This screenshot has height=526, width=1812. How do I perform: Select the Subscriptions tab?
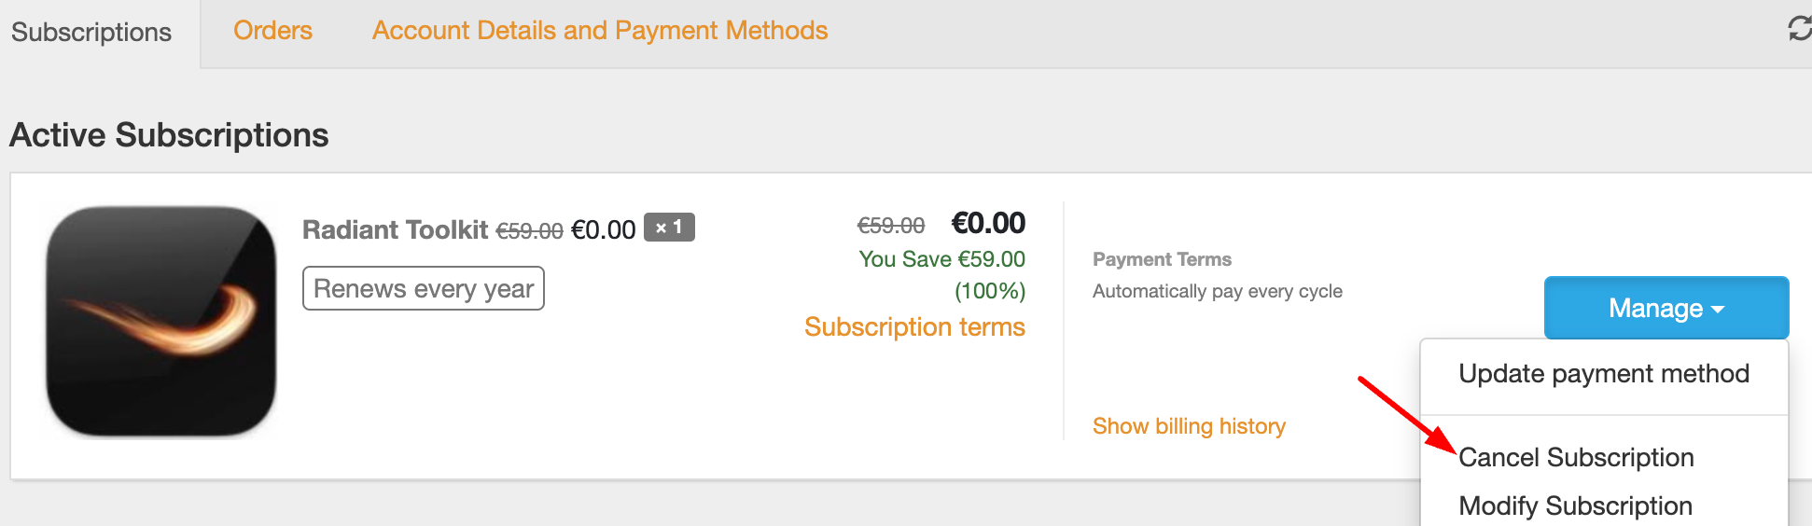(91, 32)
